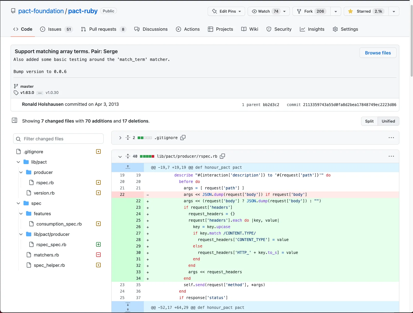The width and height of the screenshot is (413, 313).
Task: Open the Fork options dropdown arrow
Action: [336, 11]
